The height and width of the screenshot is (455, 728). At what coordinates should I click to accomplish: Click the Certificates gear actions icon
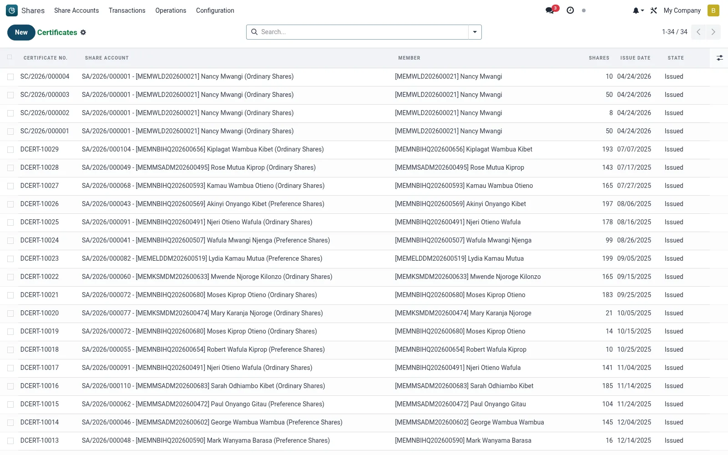83,32
